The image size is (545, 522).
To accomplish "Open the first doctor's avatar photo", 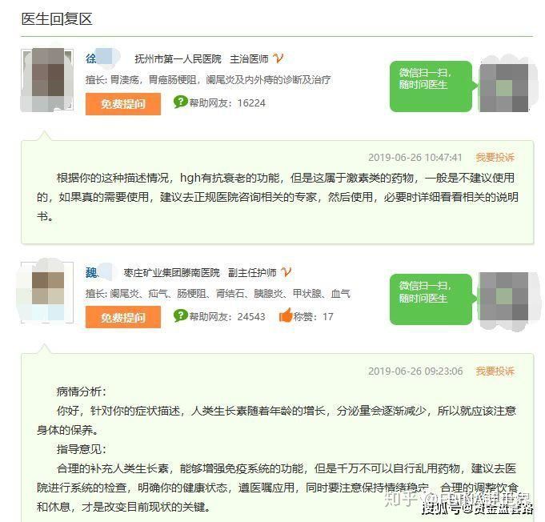I will 47,80.
